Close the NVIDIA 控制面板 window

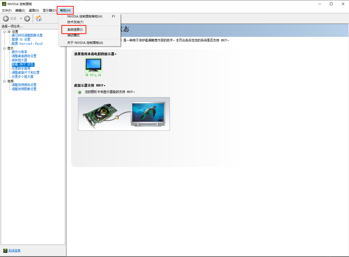click(x=343, y=4)
